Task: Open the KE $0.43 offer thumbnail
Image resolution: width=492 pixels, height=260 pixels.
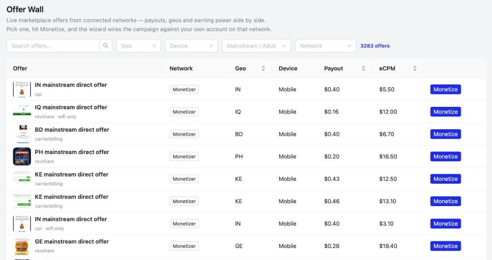Action: [x=22, y=179]
